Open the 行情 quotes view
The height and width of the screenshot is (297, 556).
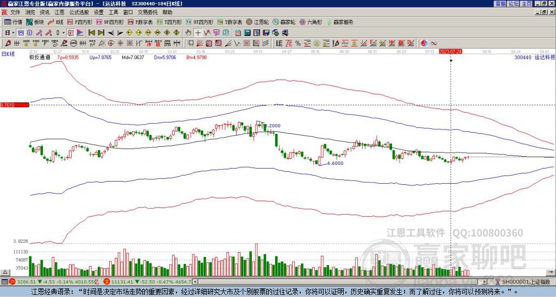click(x=13, y=22)
